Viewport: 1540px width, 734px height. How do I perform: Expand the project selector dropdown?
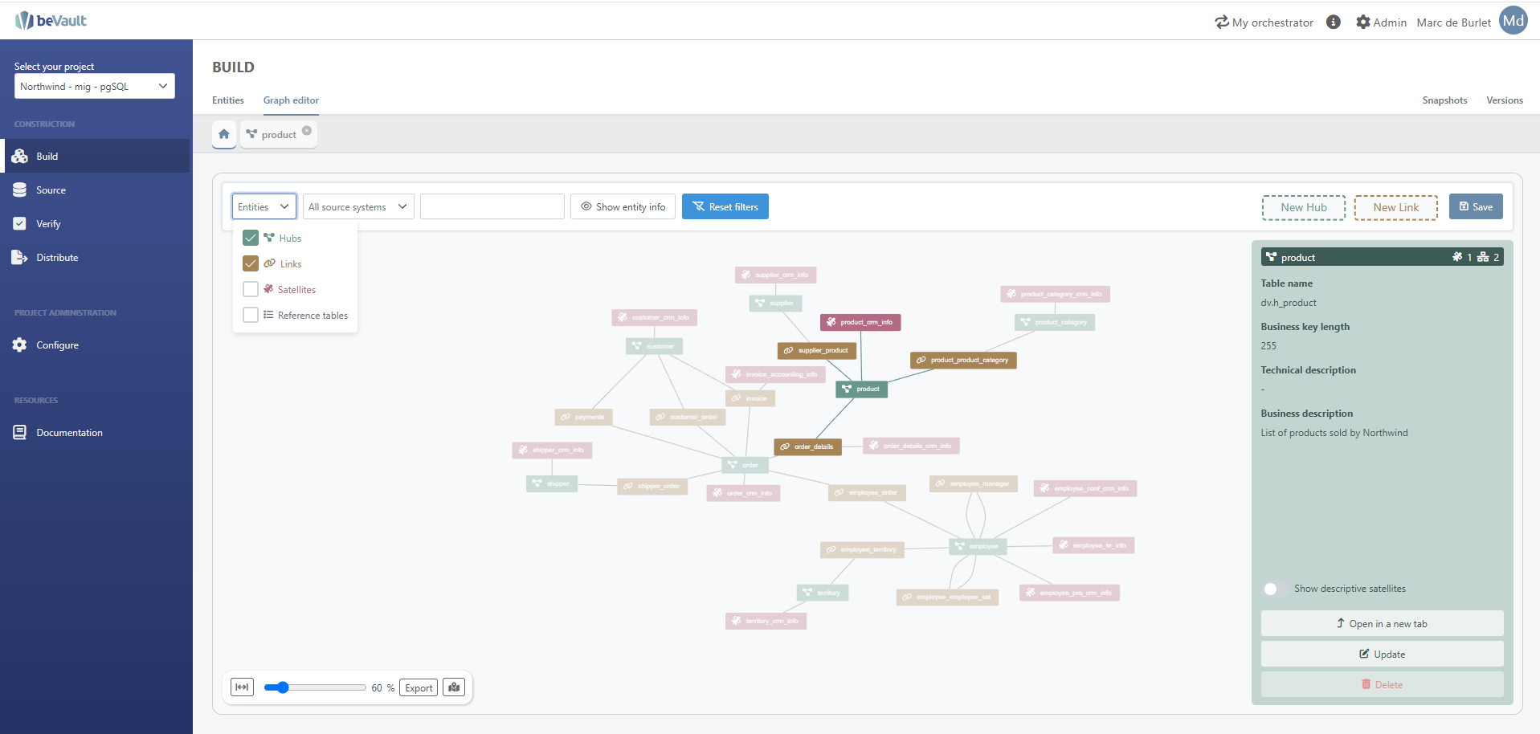[95, 87]
